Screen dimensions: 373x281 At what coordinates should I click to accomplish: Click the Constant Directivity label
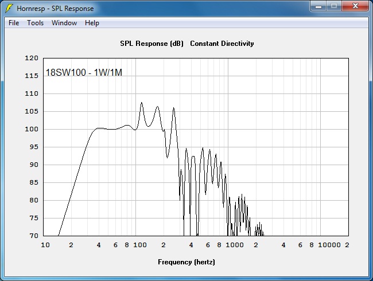tap(222, 44)
